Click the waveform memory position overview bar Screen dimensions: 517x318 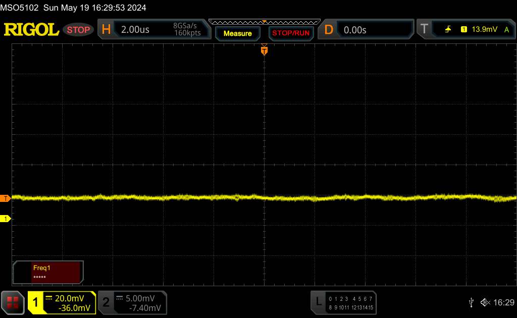265,22
